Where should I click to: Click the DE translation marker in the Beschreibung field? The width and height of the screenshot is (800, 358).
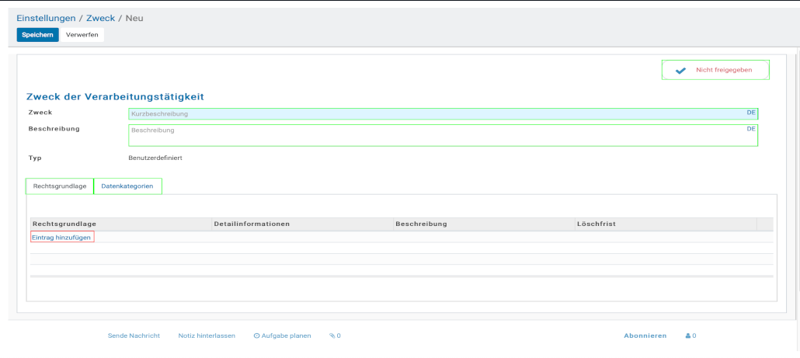(x=751, y=129)
